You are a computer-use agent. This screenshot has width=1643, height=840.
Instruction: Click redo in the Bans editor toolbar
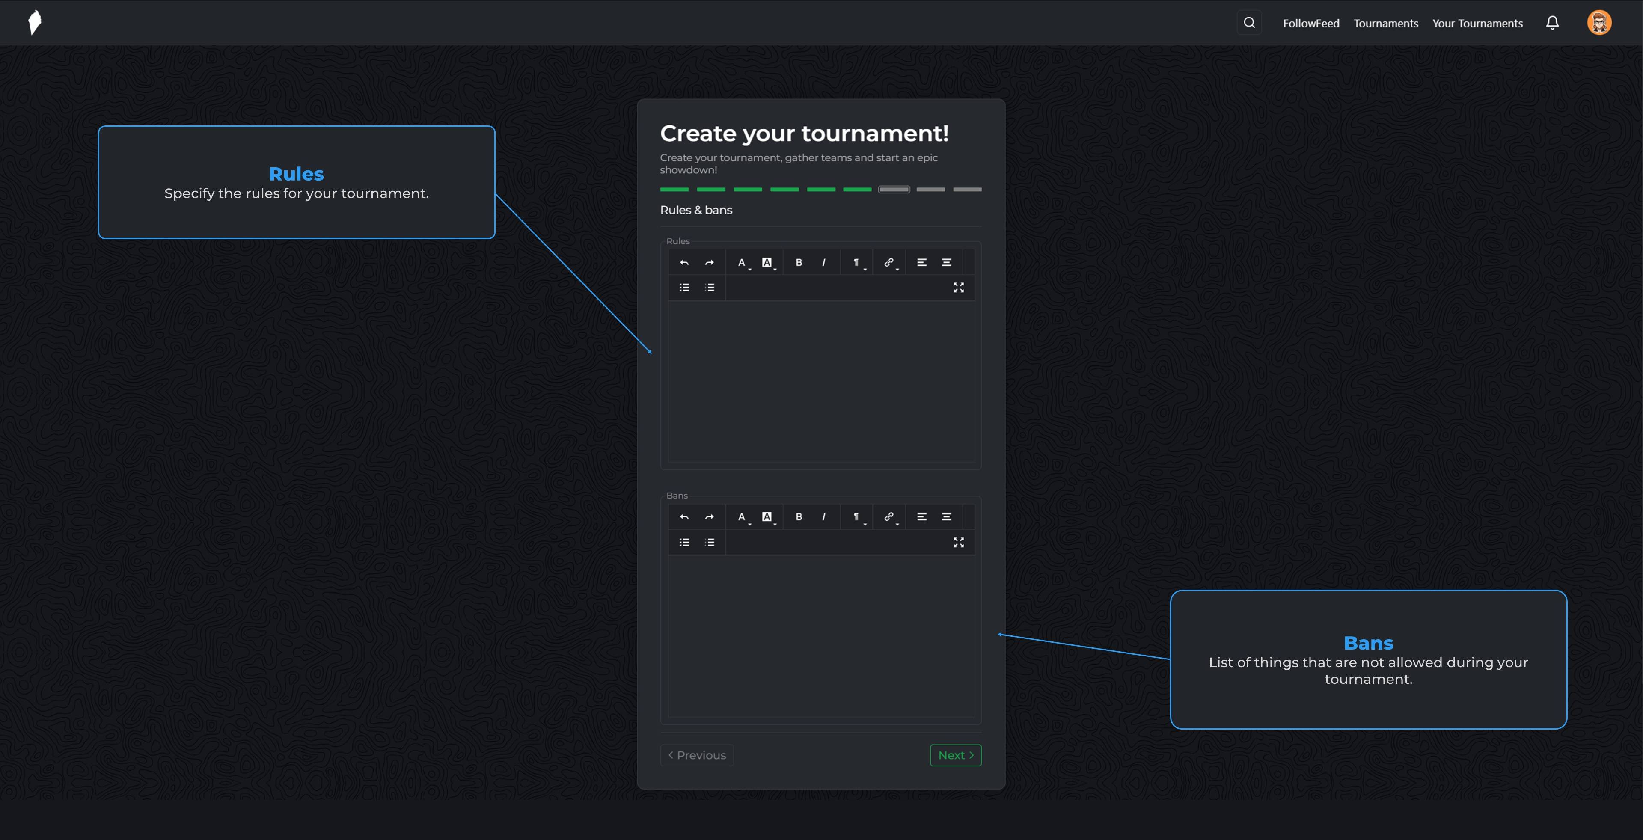[x=709, y=516]
